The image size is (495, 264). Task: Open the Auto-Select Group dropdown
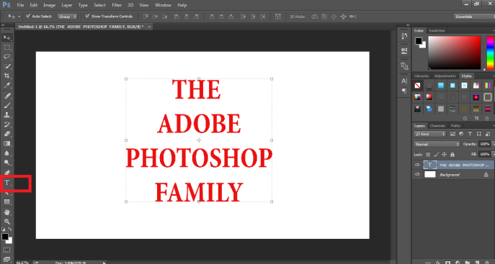[x=67, y=17]
